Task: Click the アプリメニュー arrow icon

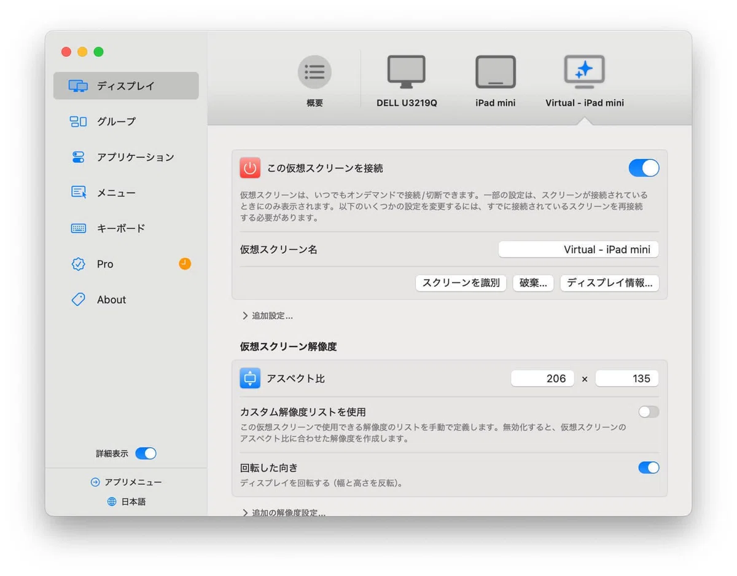Action: tap(95, 482)
